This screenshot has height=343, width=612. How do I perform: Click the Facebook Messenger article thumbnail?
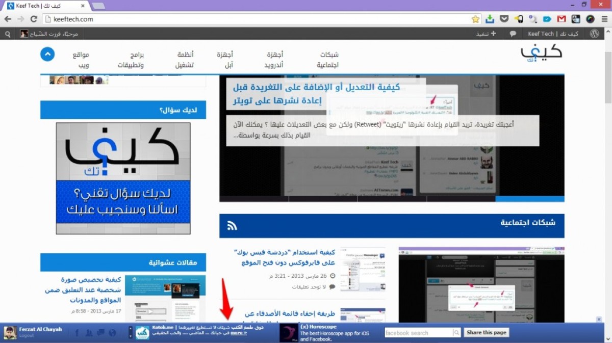tap(363, 269)
